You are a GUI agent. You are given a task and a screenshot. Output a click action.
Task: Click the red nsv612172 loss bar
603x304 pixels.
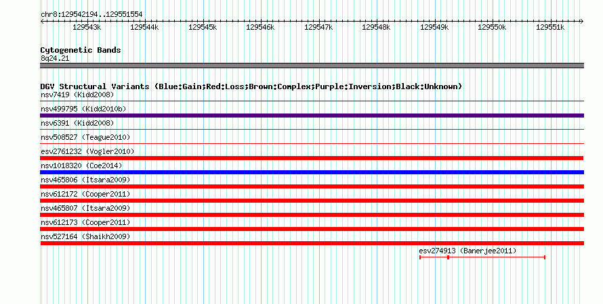coord(312,201)
